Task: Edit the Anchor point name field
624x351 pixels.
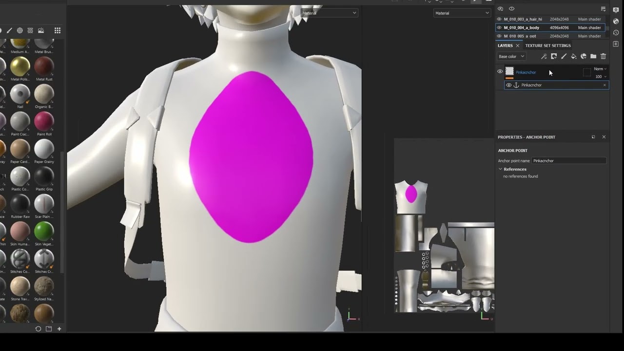Action: coord(569,161)
